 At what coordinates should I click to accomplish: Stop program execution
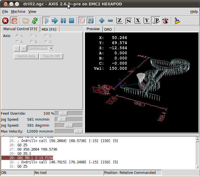[x=71, y=21]
